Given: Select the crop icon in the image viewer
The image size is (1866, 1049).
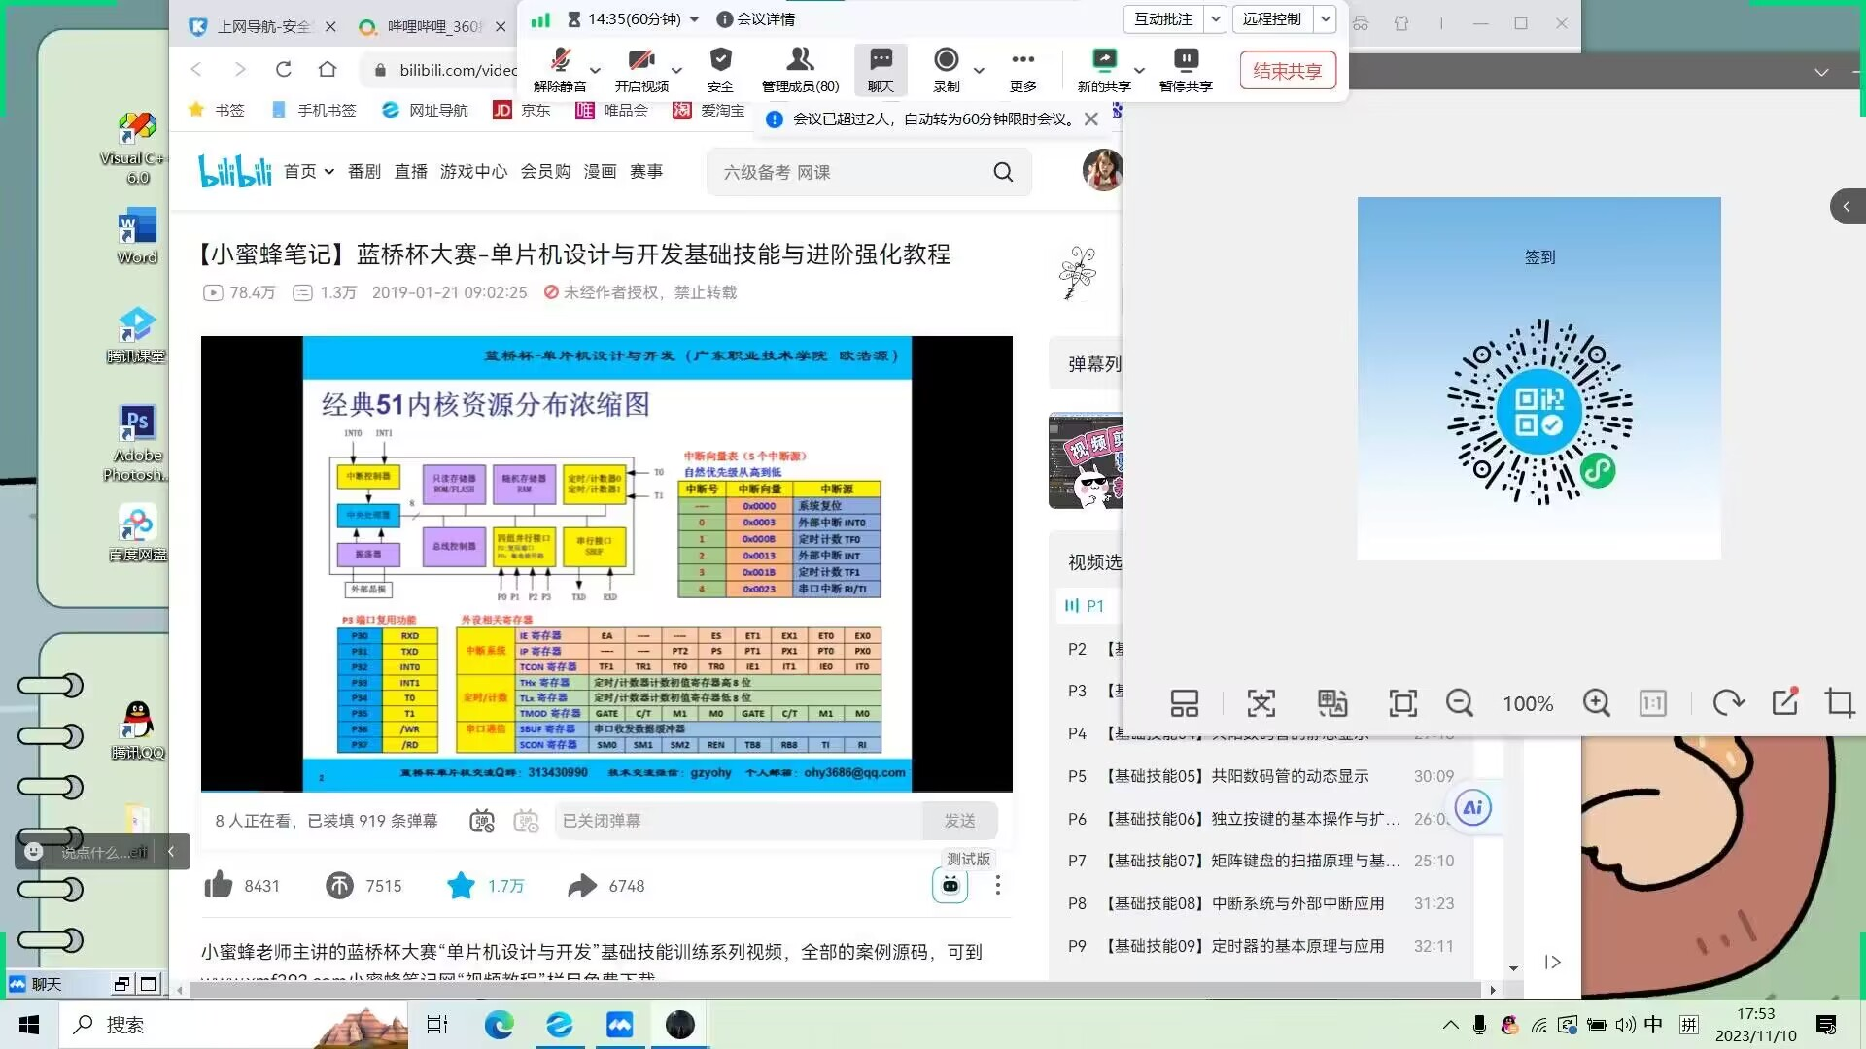Looking at the screenshot, I should (1839, 703).
